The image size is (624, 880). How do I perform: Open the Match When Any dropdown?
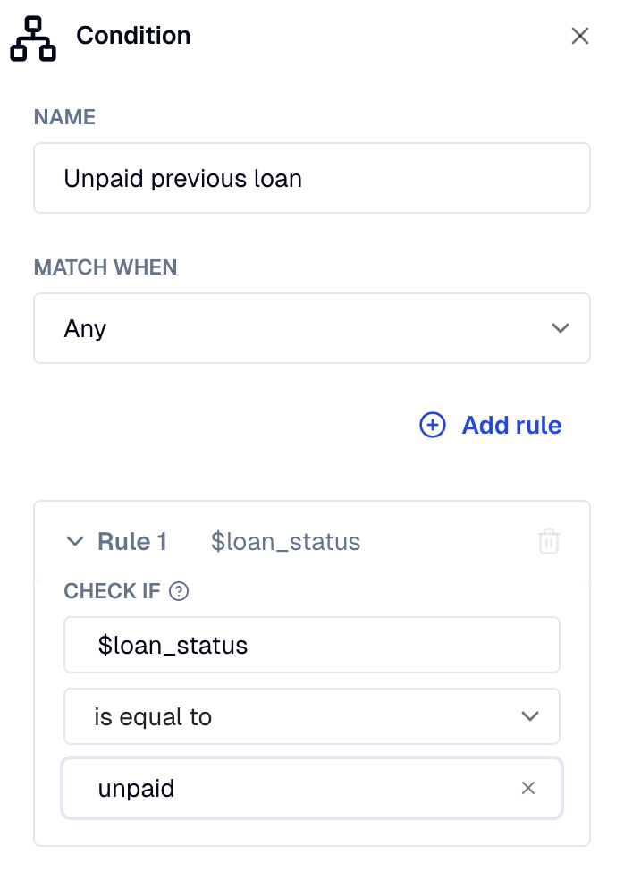312,328
